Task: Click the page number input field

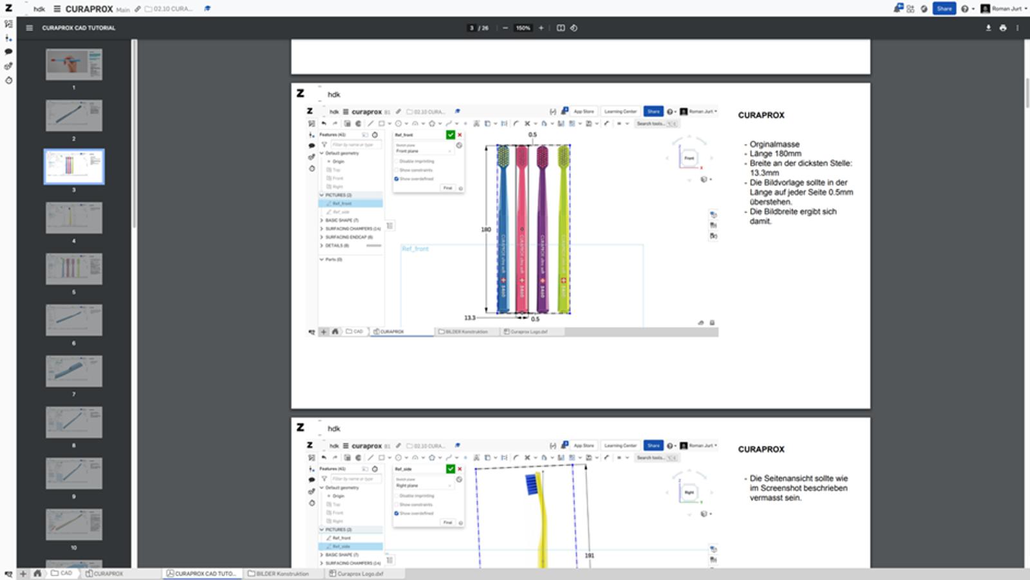Action: pos(472,28)
